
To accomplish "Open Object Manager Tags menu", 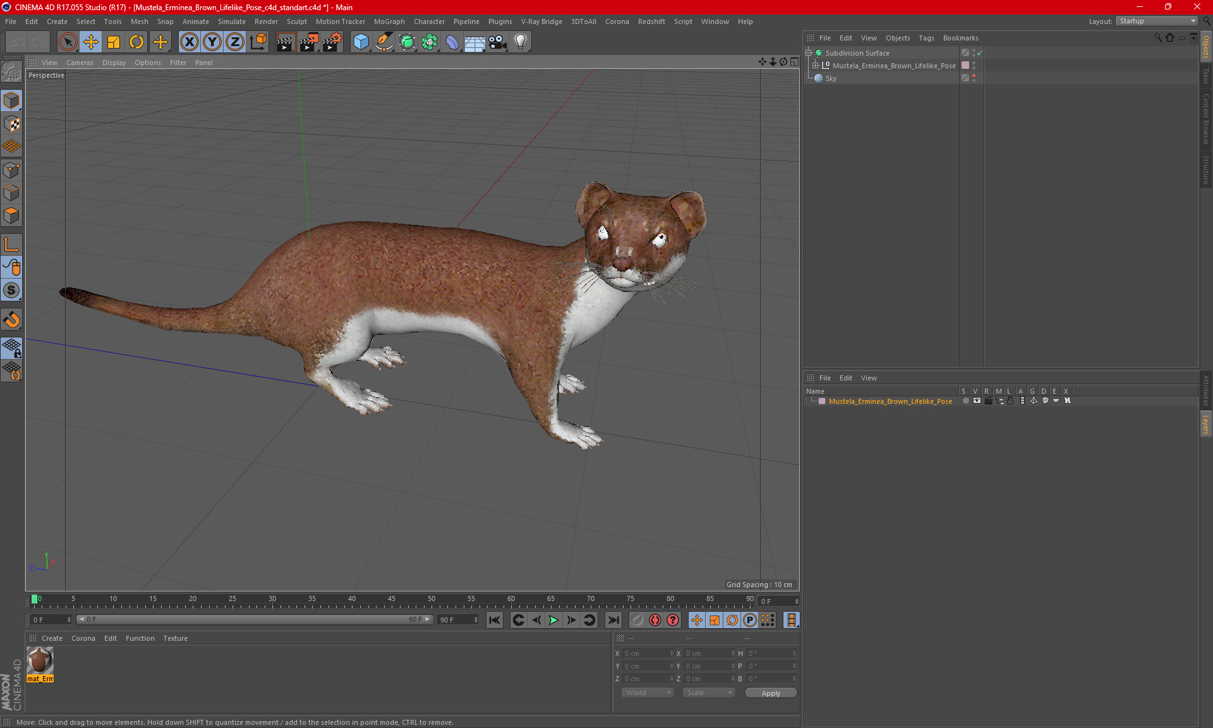I will coord(926,38).
